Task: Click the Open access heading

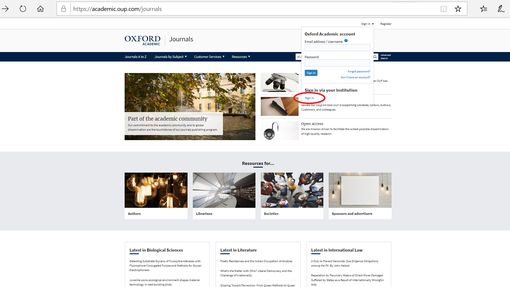Action: click(x=312, y=124)
